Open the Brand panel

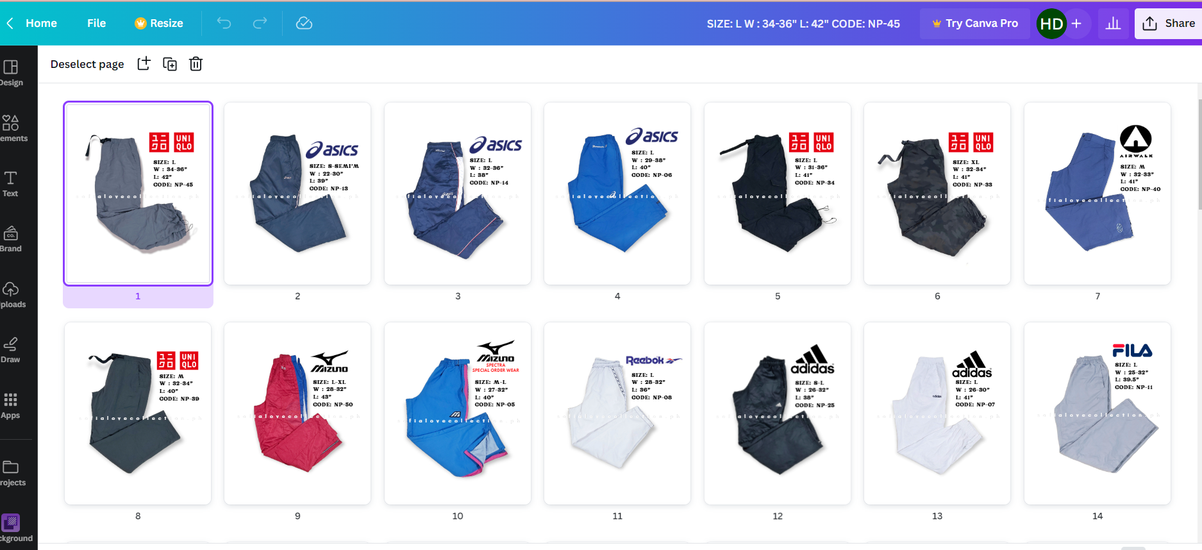click(x=11, y=238)
